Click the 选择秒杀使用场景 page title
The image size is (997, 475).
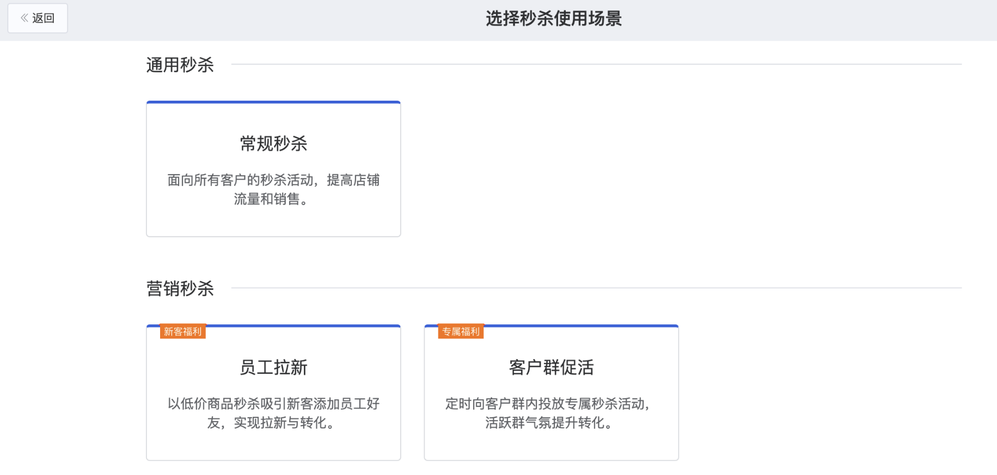point(554,18)
